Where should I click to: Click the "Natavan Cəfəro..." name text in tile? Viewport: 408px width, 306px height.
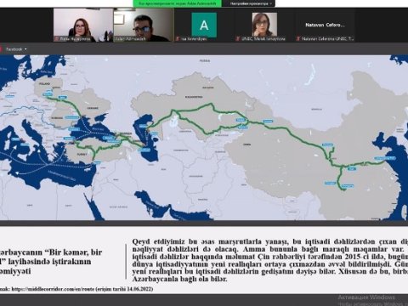[325, 25]
